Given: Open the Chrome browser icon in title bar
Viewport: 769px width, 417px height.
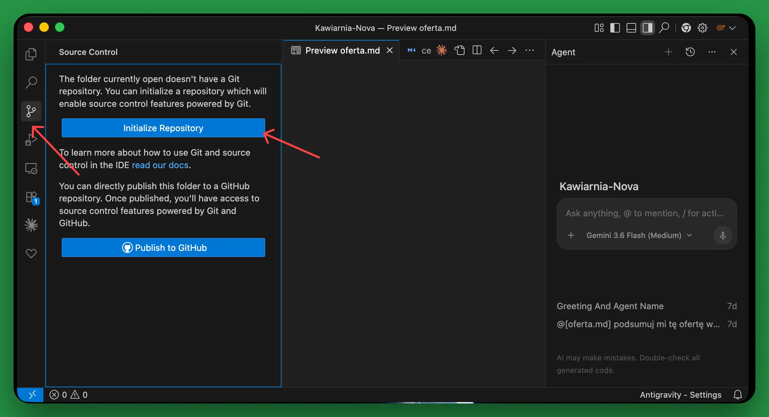Looking at the screenshot, I should click(686, 28).
